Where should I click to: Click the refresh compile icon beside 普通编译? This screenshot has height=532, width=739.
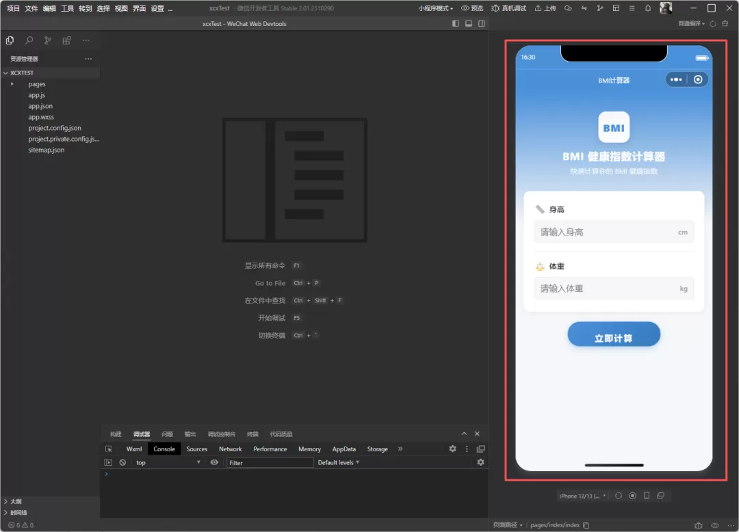[x=713, y=23]
